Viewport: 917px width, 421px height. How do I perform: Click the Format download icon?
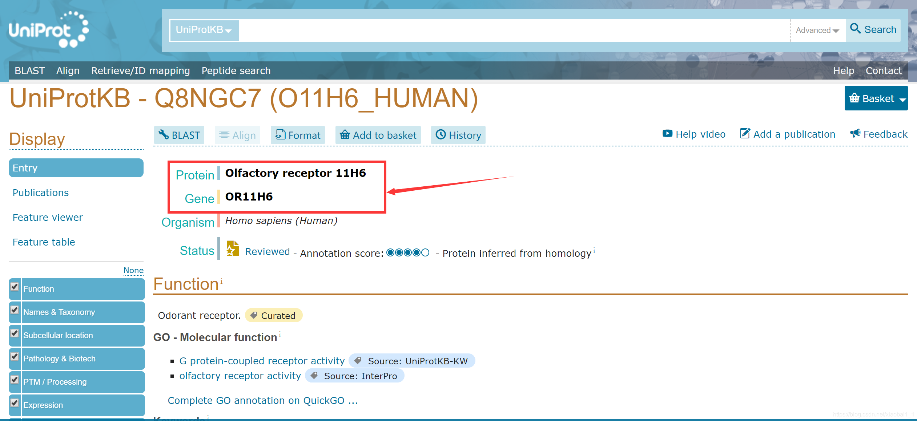[x=280, y=135]
